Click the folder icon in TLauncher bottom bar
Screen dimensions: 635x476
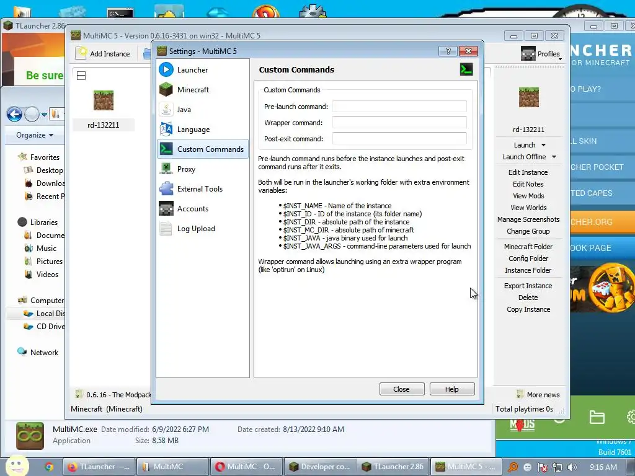597,417
